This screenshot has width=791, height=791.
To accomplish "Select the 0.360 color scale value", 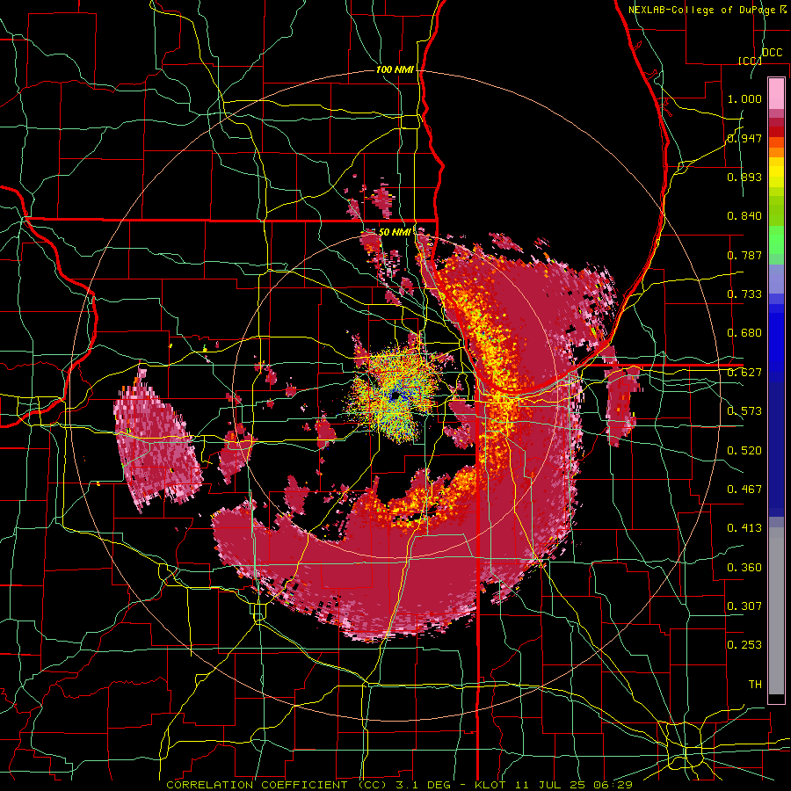I will 744,568.
